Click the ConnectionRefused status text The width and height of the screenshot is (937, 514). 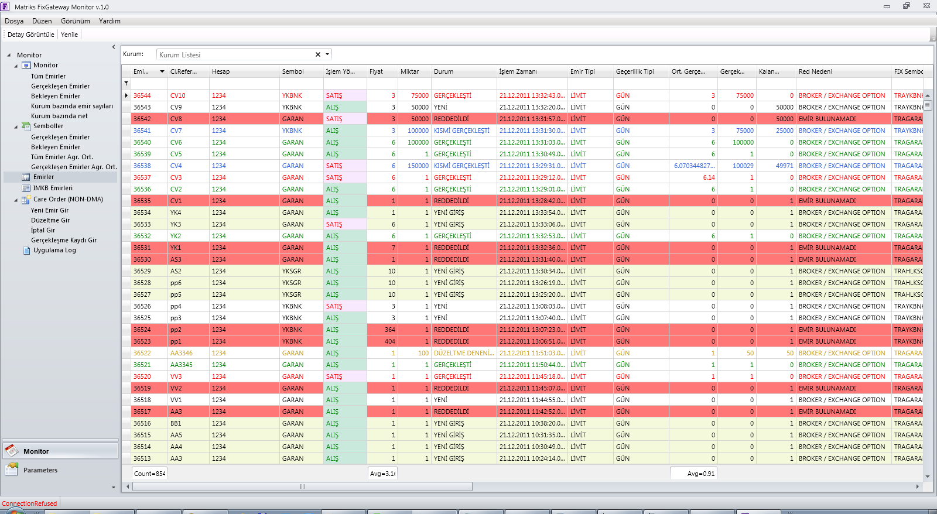29,503
